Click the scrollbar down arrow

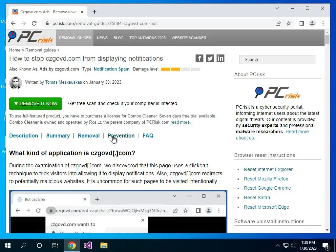(327, 230)
